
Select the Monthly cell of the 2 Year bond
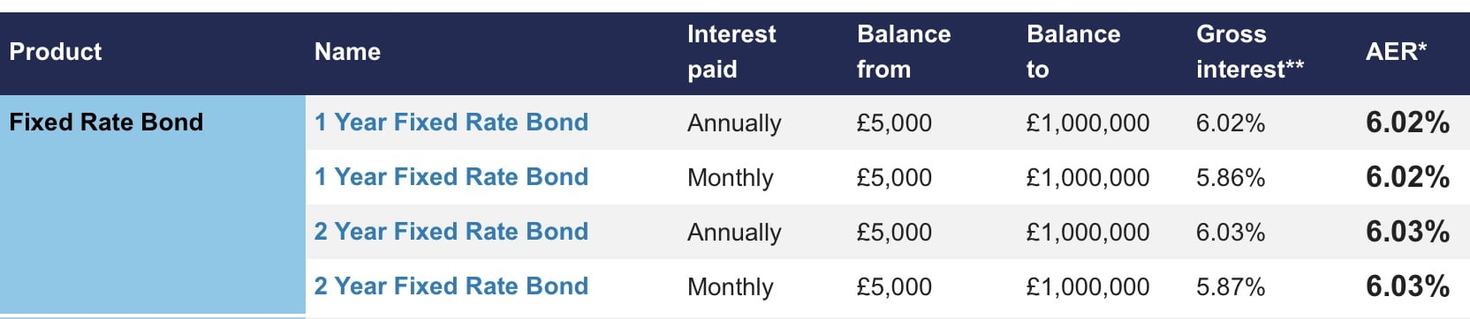point(731,287)
